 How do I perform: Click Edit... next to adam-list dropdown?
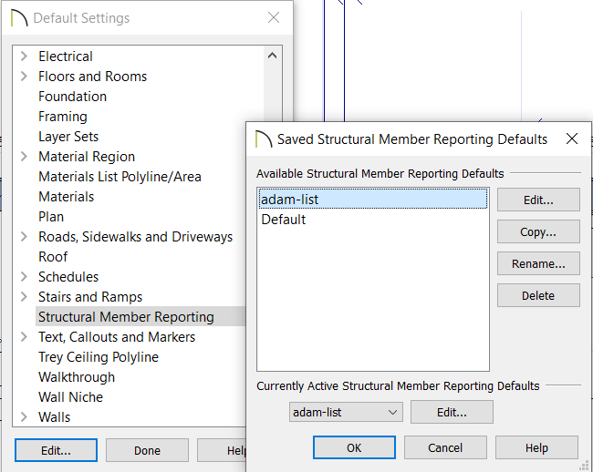pos(452,412)
